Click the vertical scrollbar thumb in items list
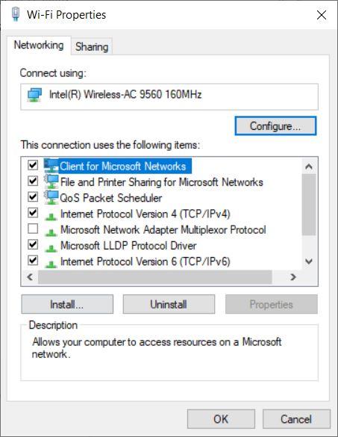The width and height of the screenshot is (338, 437). tap(309, 205)
